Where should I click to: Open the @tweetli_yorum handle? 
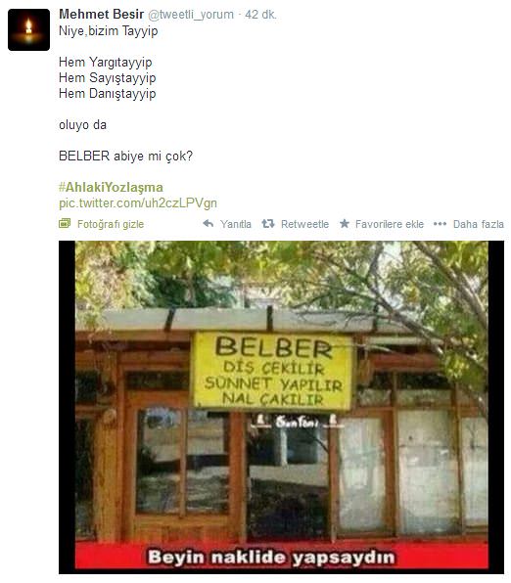[x=191, y=15]
